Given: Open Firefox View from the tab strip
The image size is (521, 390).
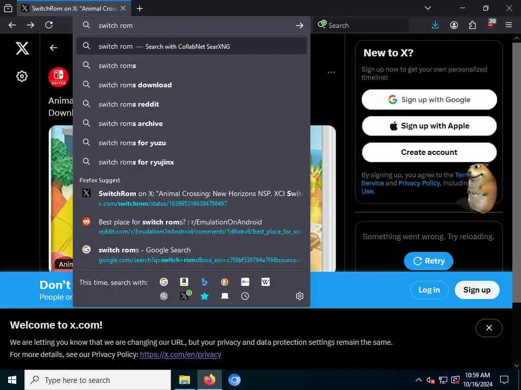Looking at the screenshot, I should click(8, 8).
